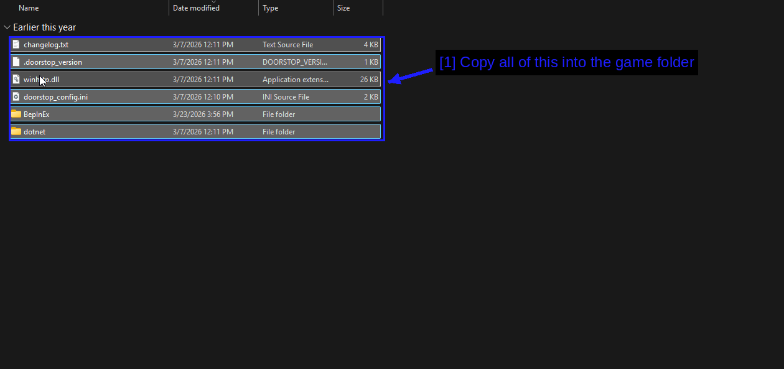Viewport: 784px width, 369px height.
Task: Select the BepInEx folder name
Action: click(x=36, y=114)
